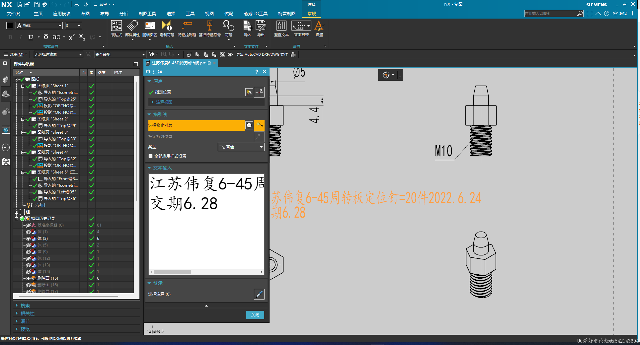
Task: Insert a 基准特征符号 datum feature symbol
Action: coord(209,29)
